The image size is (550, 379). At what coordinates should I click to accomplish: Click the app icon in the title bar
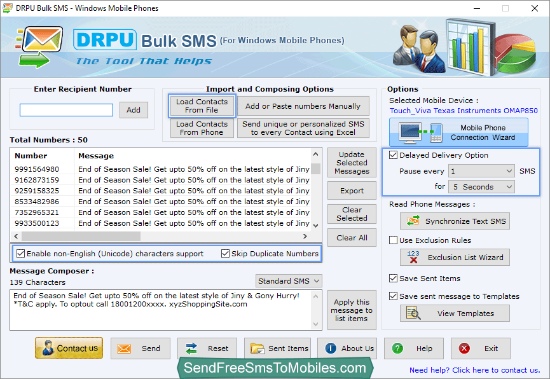[8, 8]
